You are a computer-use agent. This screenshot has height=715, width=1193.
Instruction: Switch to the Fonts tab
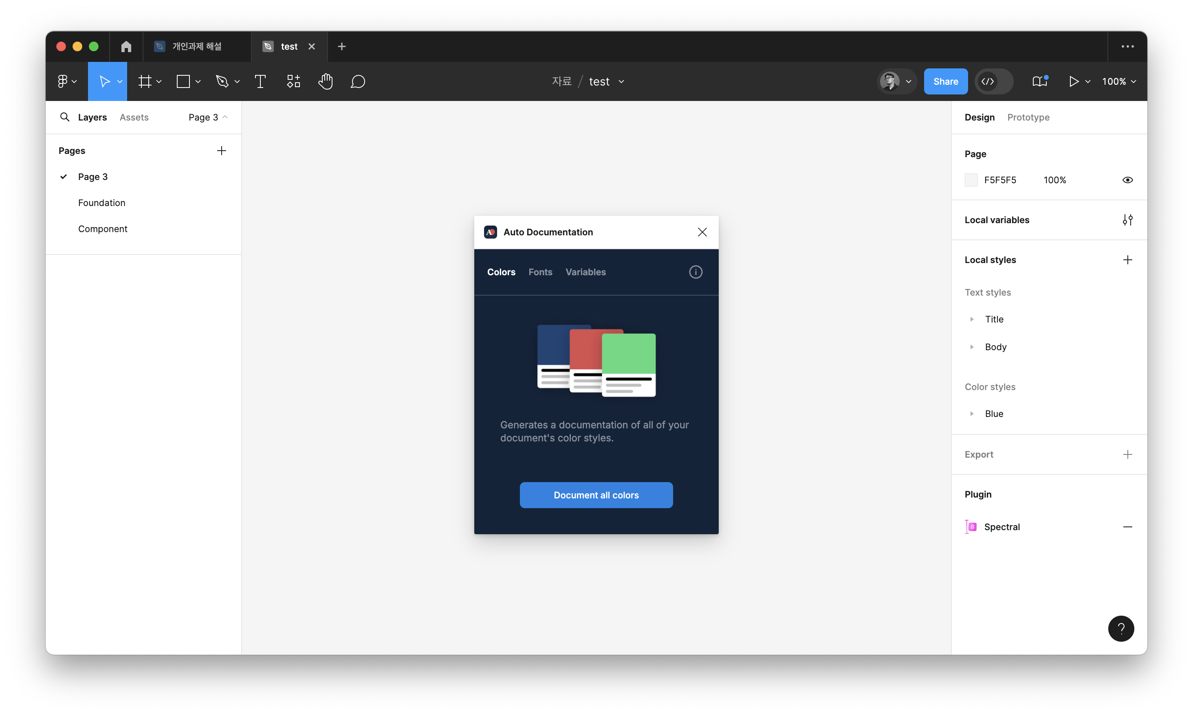540,272
